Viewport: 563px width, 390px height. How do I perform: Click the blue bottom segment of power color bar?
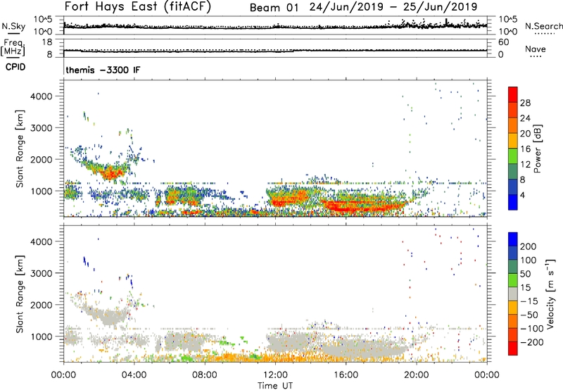513,202
